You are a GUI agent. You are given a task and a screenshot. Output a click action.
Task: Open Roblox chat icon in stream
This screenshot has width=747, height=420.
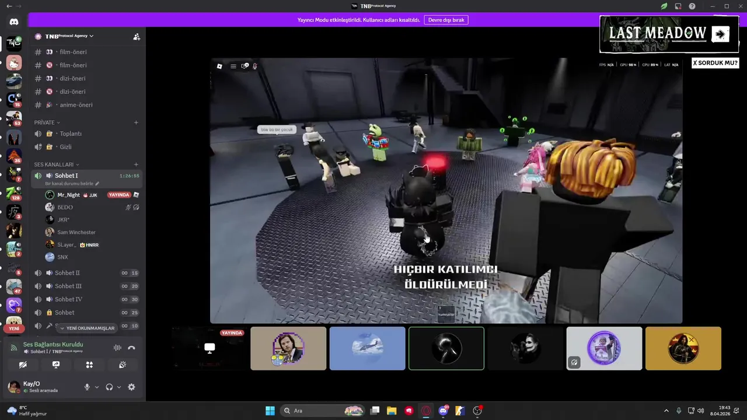245,66
